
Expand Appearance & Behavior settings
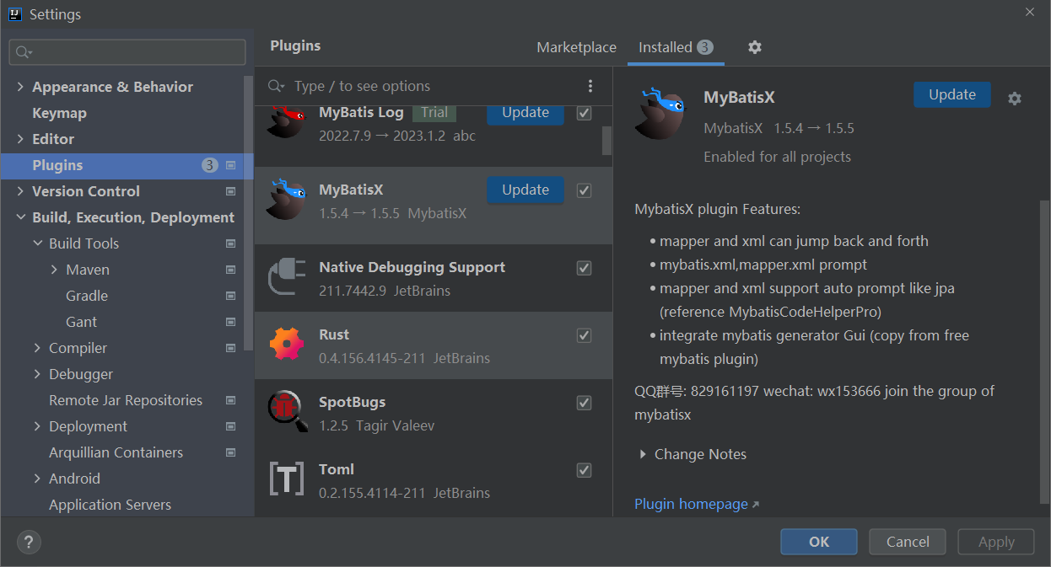[20, 87]
